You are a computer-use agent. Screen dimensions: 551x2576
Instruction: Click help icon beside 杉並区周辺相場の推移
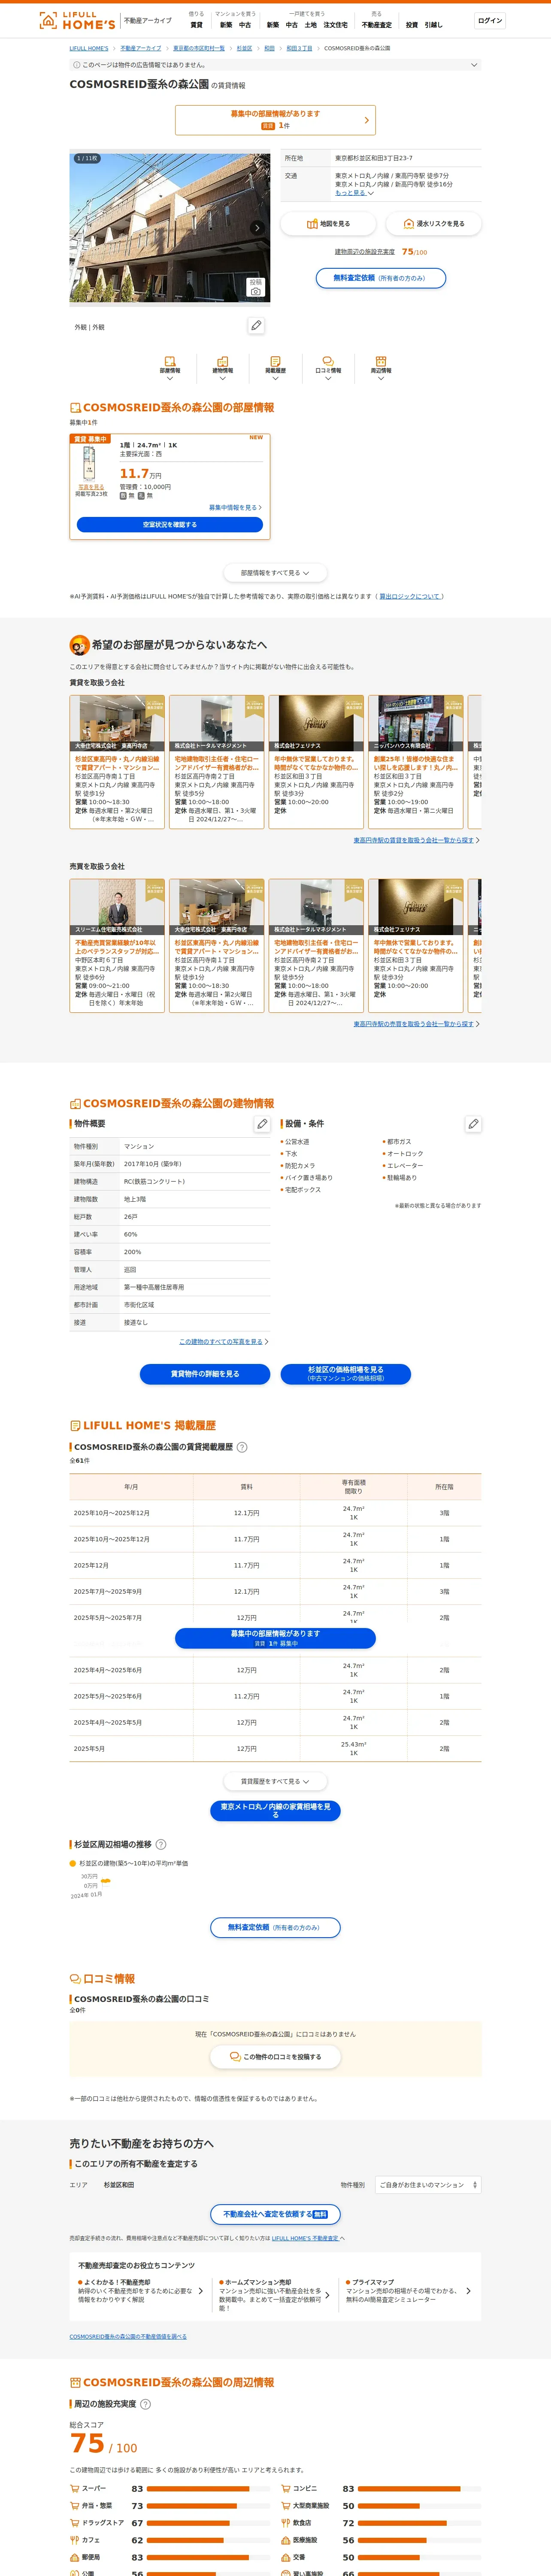coord(161,1844)
